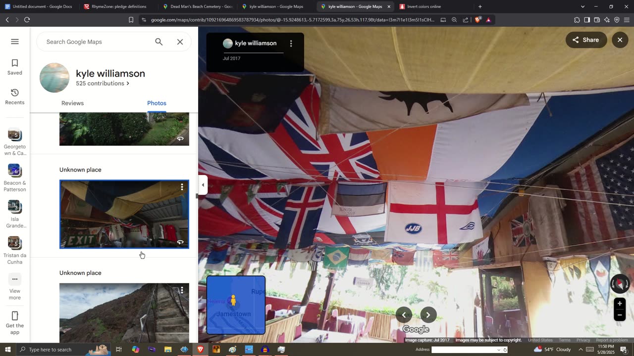Open the photo card three-dot menu

[x=291, y=44]
